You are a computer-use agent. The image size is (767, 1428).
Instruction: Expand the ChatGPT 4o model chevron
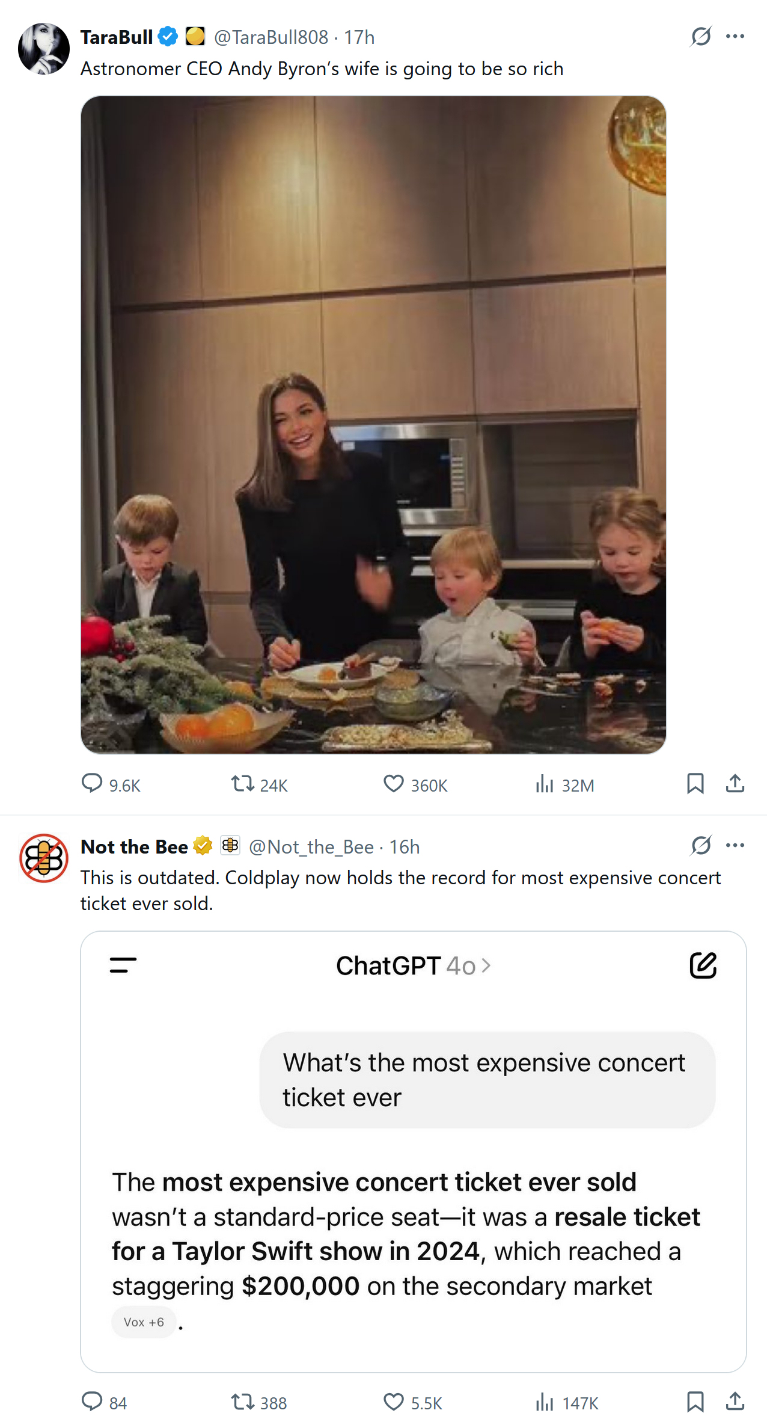486,965
